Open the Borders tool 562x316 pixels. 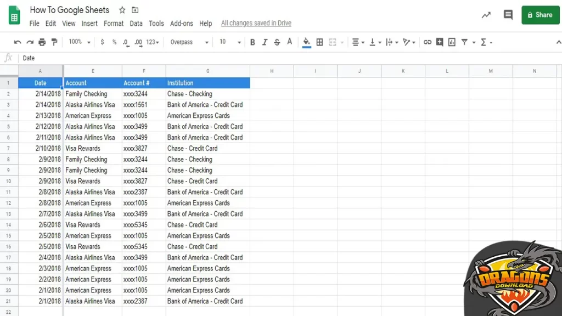click(x=319, y=42)
